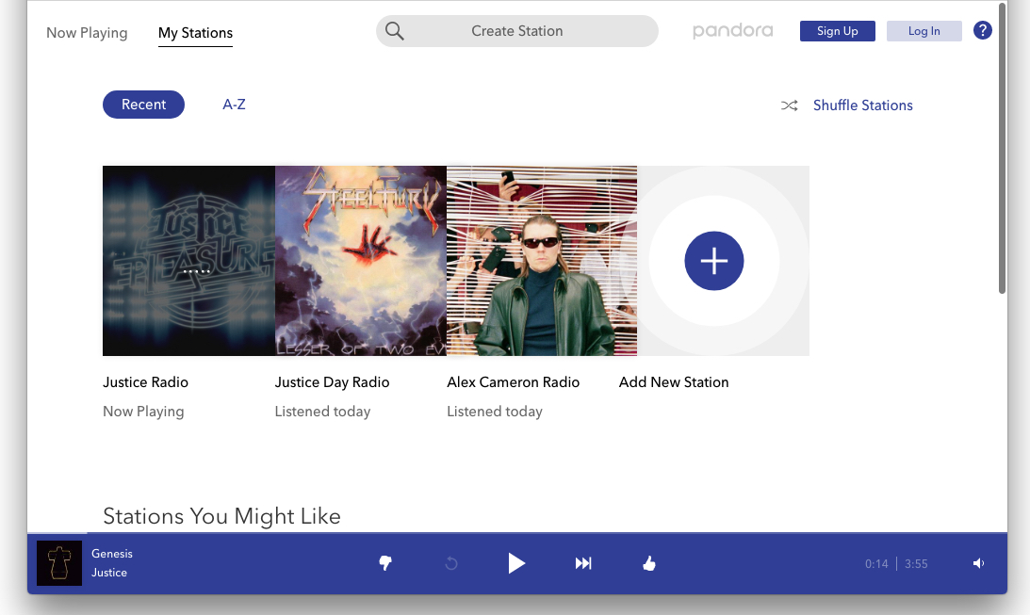Open the Alex Cameron Radio thumbnail
The height and width of the screenshot is (615, 1030).
point(542,261)
